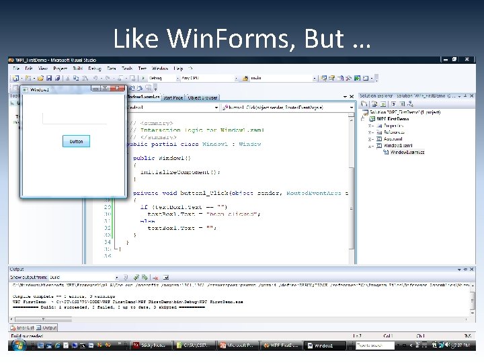
Task: Select Solution 'WPF_FirstDemo' root node
Action: pyautogui.click(x=405, y=112)
